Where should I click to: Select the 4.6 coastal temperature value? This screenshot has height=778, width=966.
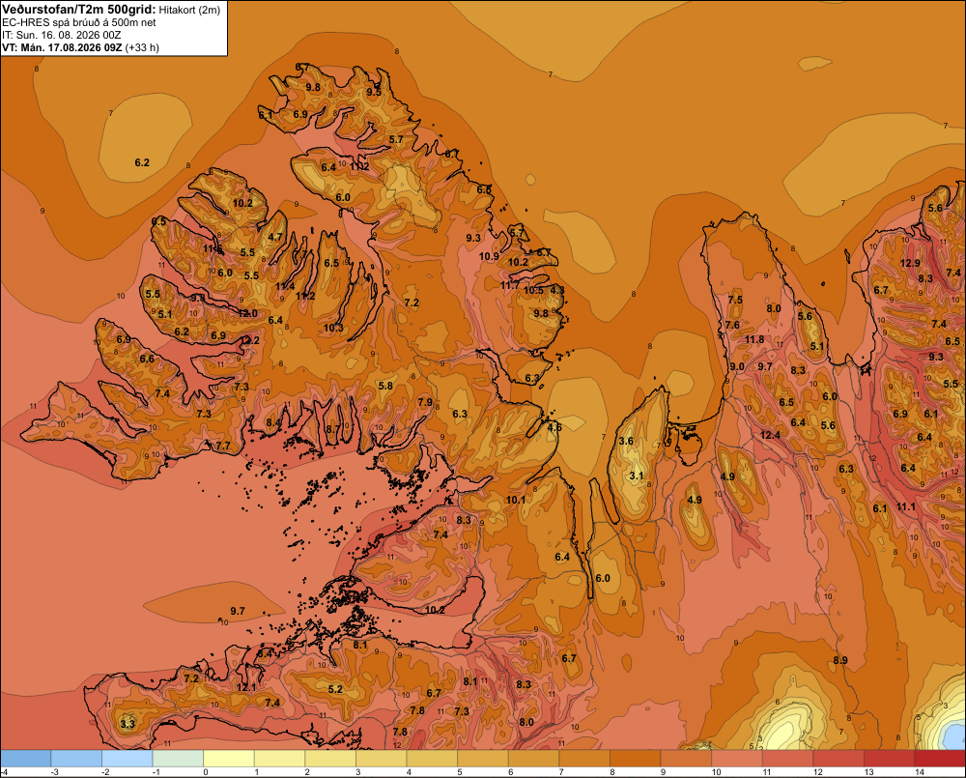554,427
